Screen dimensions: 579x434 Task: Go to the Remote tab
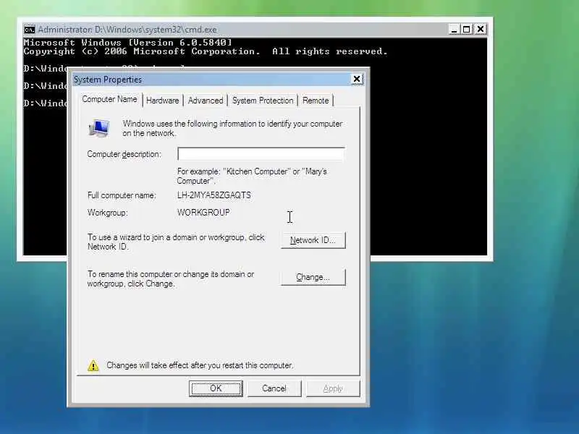pos(316,101)
